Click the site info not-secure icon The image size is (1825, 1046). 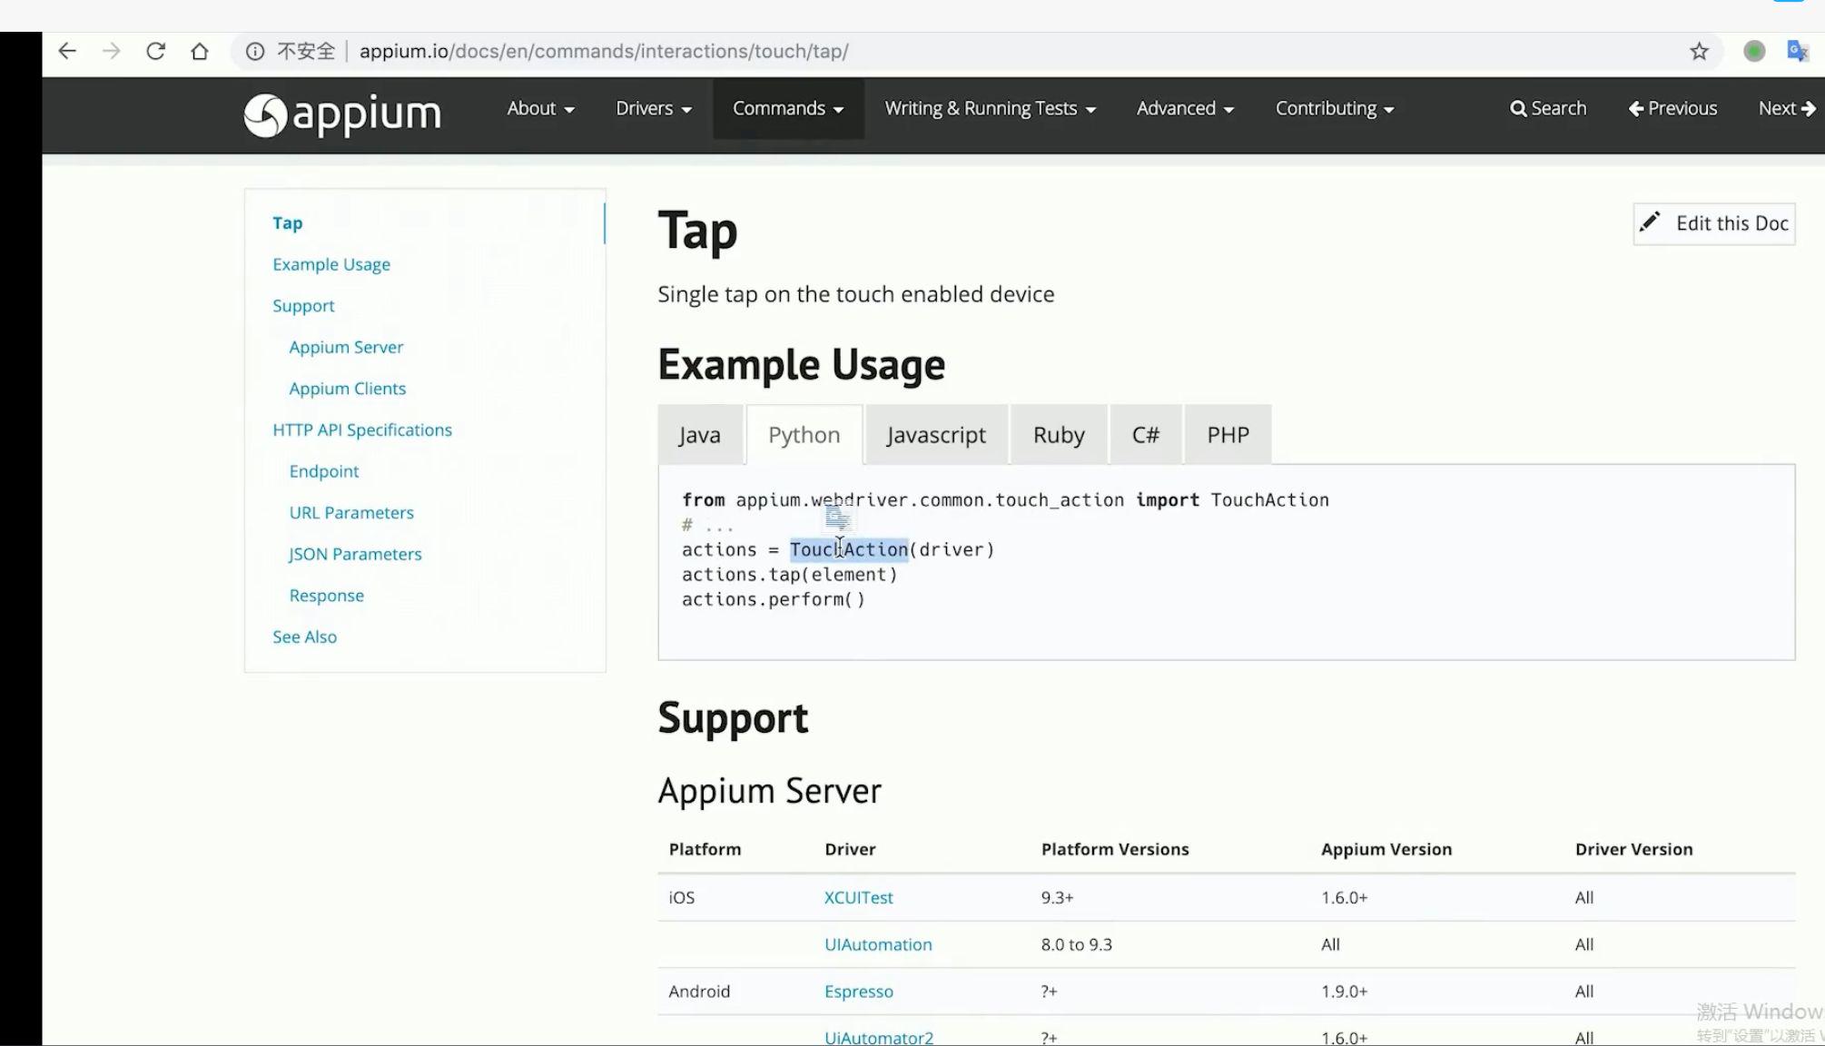point(255,51)
